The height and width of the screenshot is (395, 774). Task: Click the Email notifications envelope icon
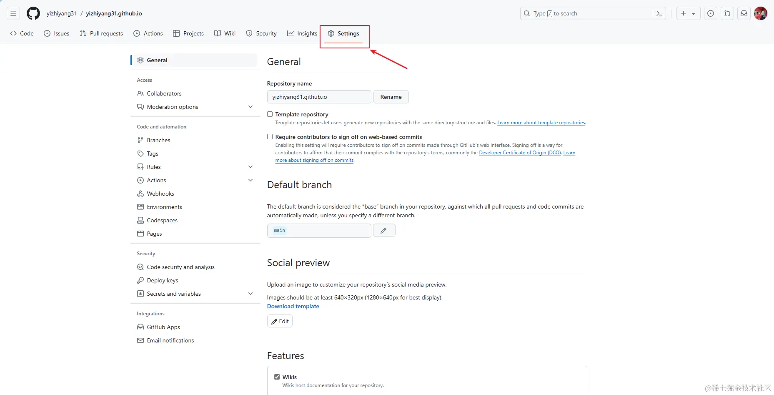coord(140,340)
